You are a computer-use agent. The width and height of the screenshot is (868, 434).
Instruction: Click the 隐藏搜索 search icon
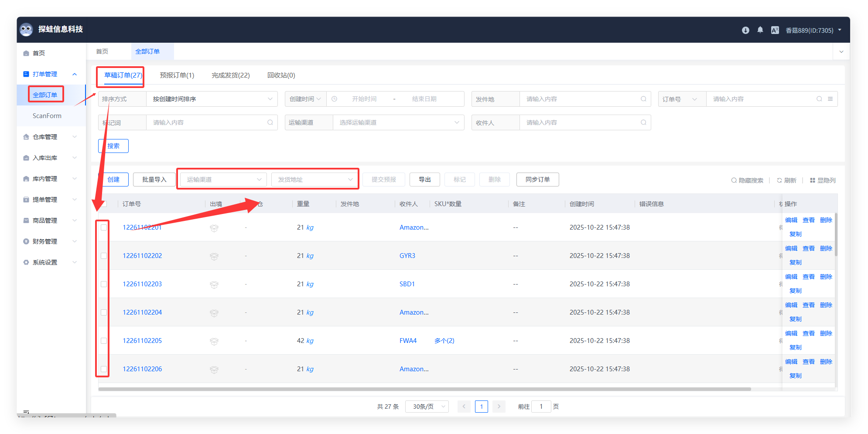point(734,180)
